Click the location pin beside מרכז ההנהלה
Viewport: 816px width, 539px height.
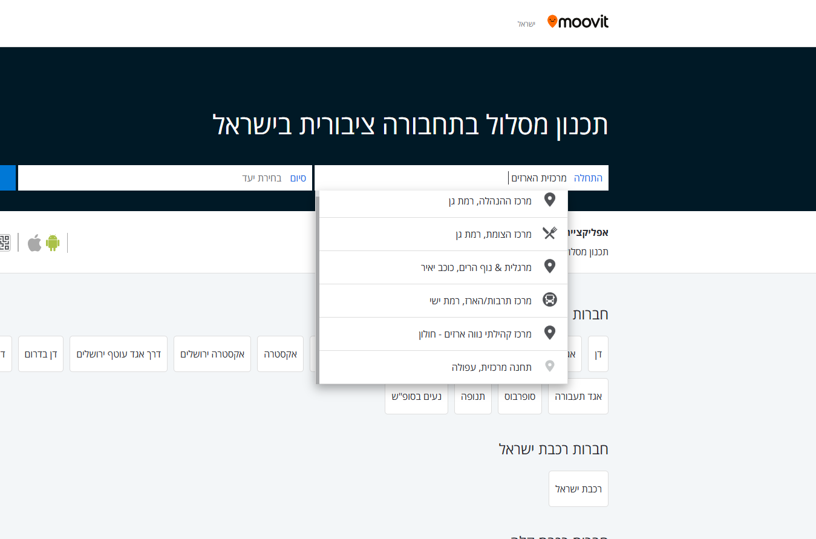(x=550, y=200)
